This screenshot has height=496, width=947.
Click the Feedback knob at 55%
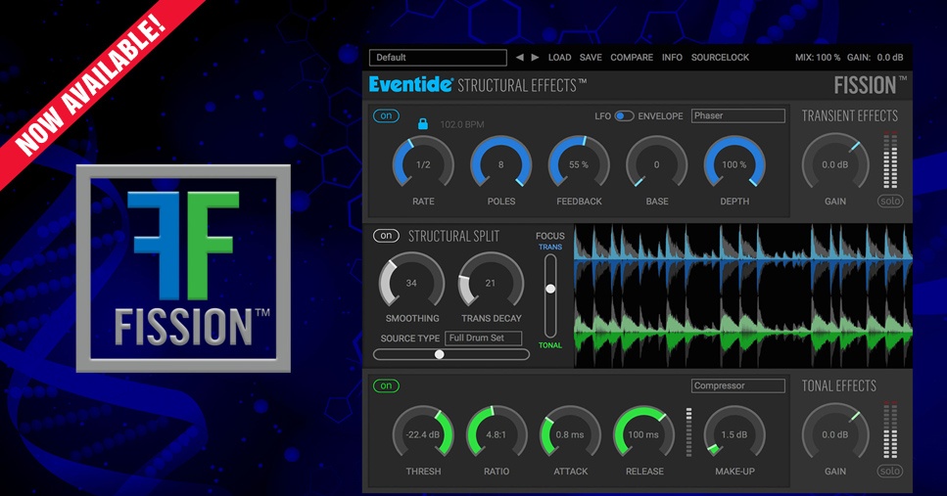point(578,164)
